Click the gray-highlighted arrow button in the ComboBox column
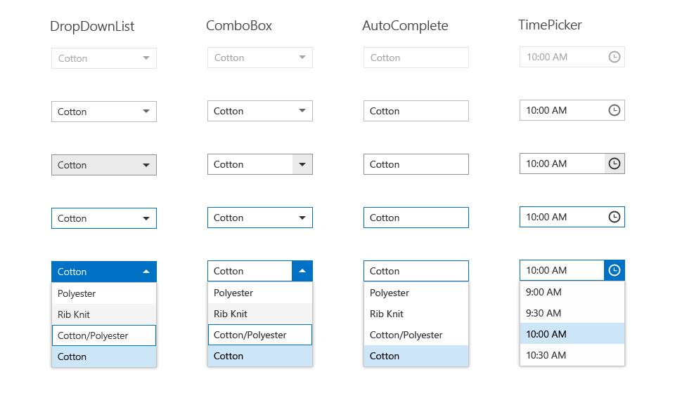The image size is (682, 393). (x=302, y=164)
